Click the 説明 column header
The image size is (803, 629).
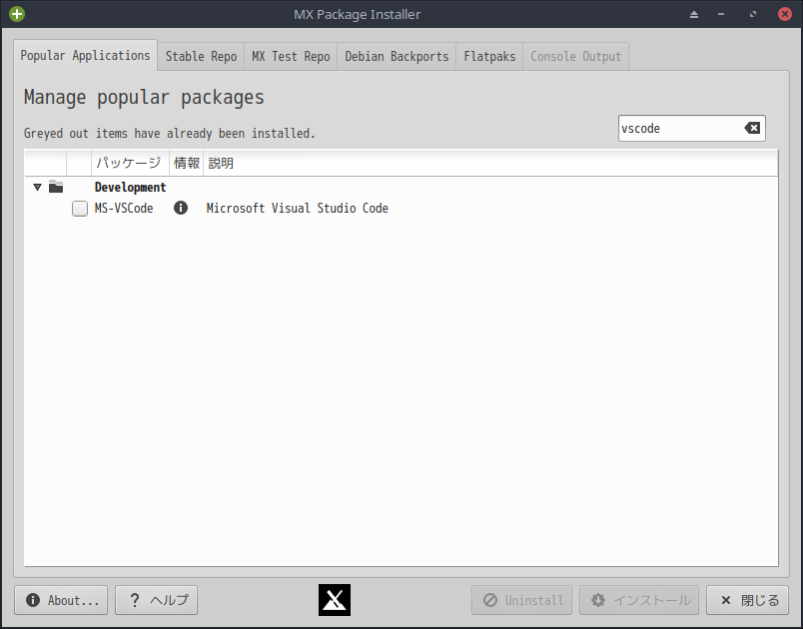pos(490,164)
